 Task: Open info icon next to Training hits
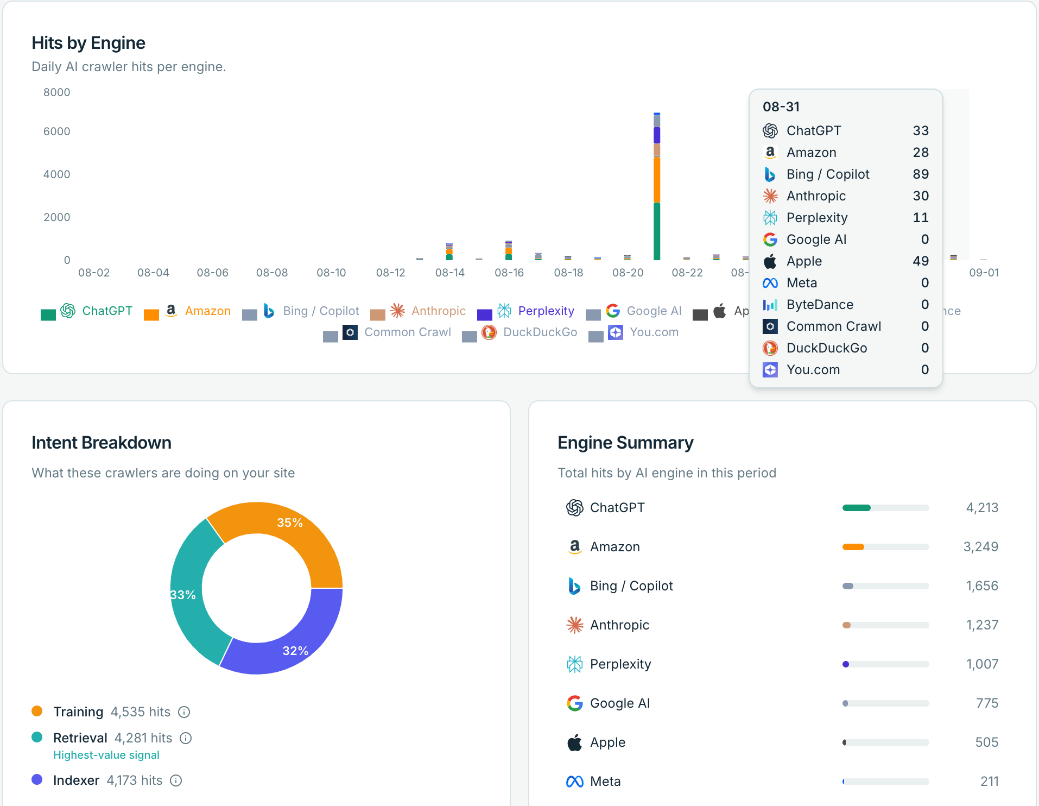coord(184,712)
